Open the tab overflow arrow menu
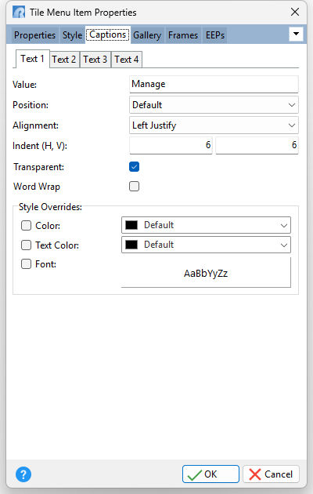The image size is (313, 494). [296, 34]
